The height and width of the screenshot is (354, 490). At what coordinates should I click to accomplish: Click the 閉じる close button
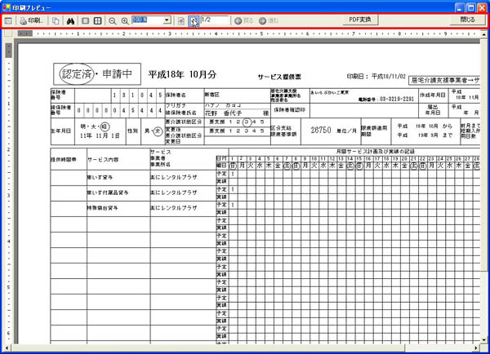(x=467, y=20)
